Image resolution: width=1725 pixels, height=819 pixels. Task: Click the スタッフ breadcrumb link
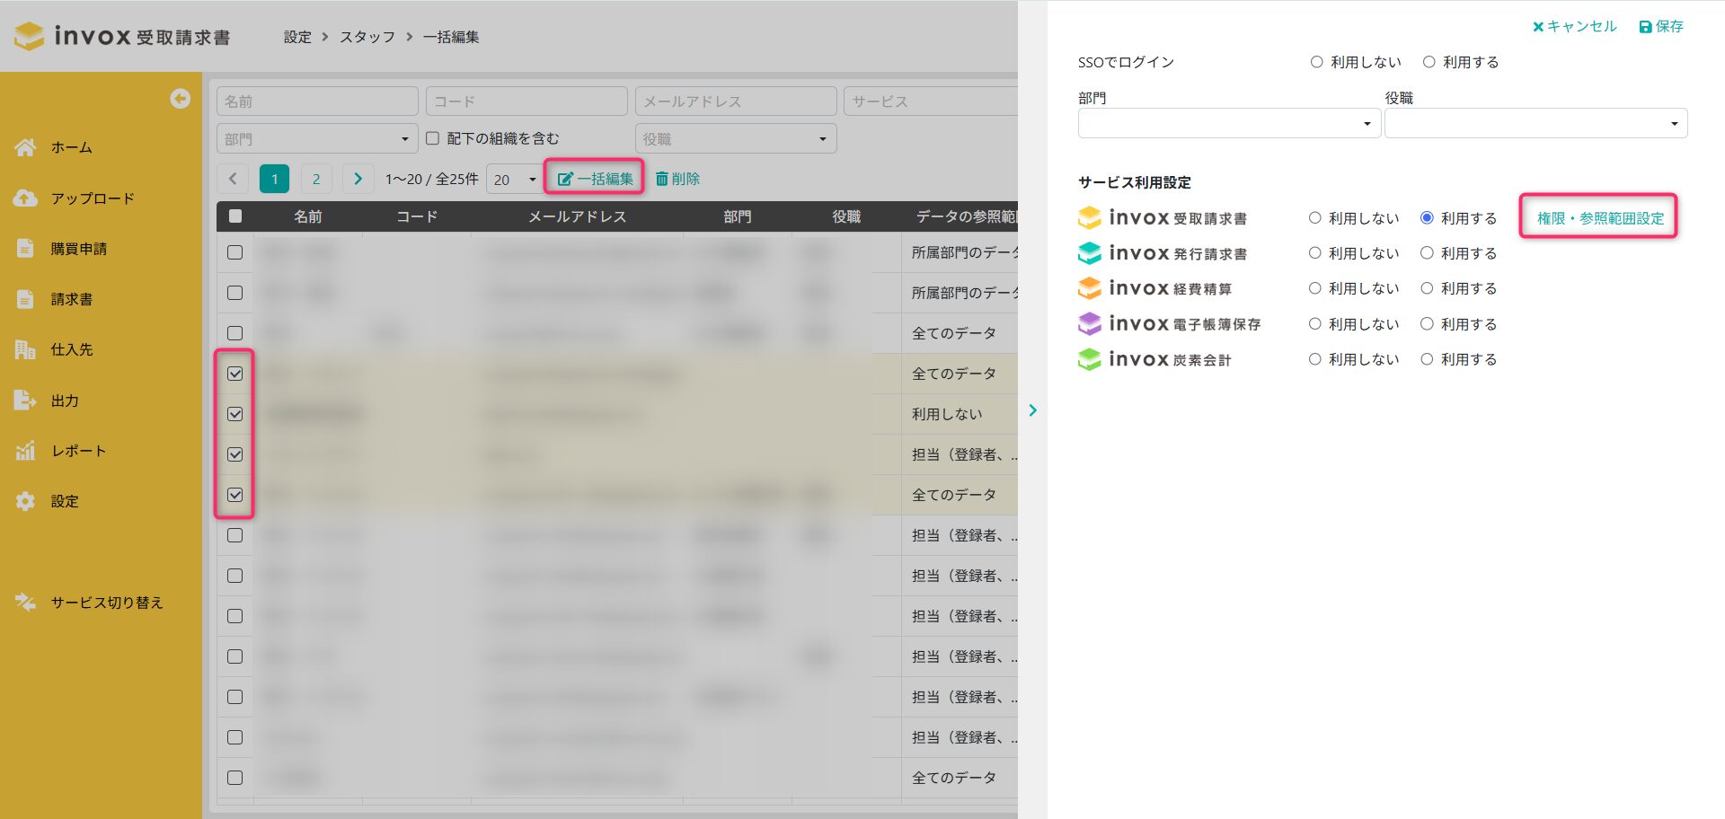tap(367, 37)
